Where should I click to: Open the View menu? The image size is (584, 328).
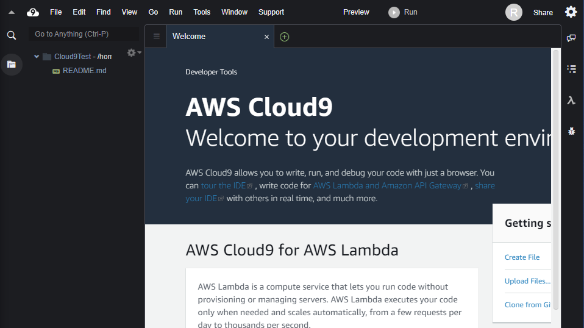(129, 12)
